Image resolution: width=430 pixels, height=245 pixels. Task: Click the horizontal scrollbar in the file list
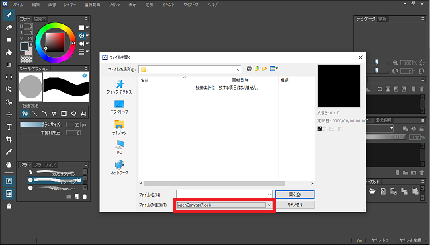214,184
